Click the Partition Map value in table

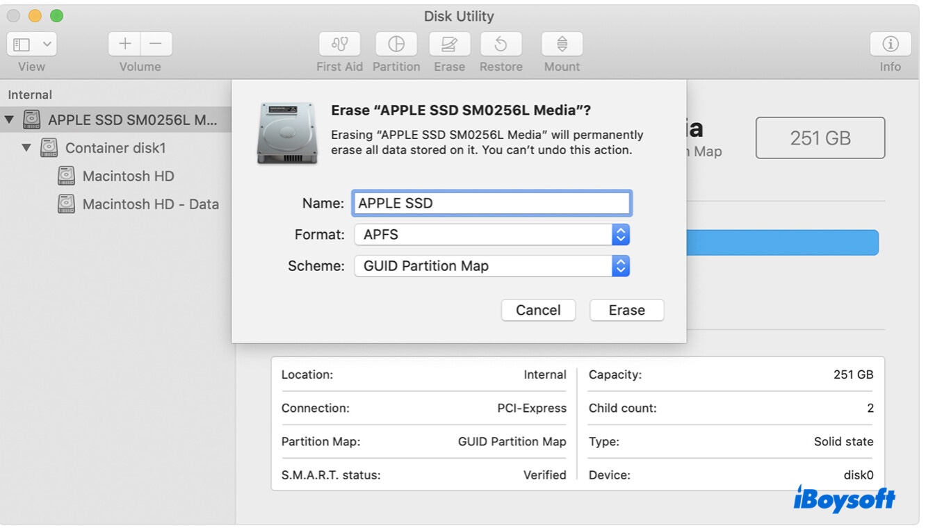pos(512,441)
